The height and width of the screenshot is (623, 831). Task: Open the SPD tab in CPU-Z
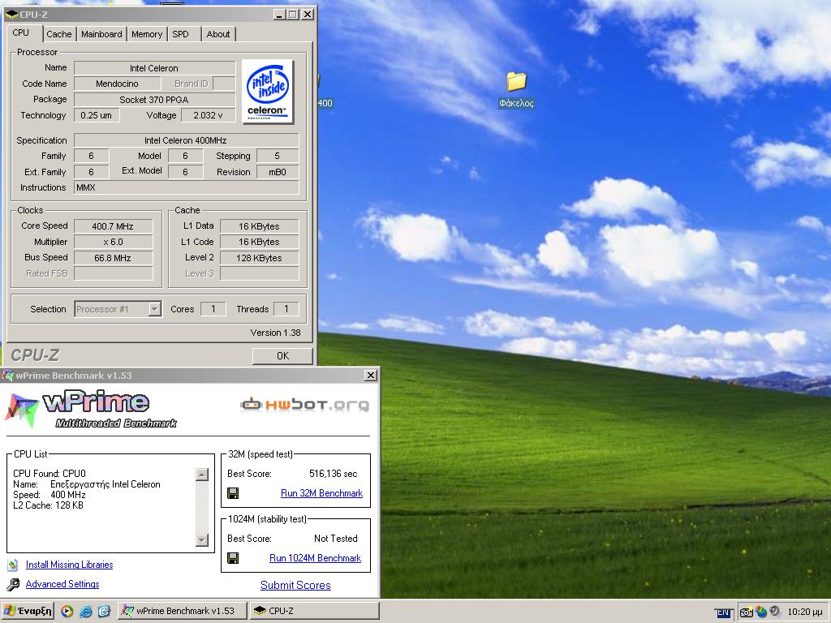pos(181,34)
